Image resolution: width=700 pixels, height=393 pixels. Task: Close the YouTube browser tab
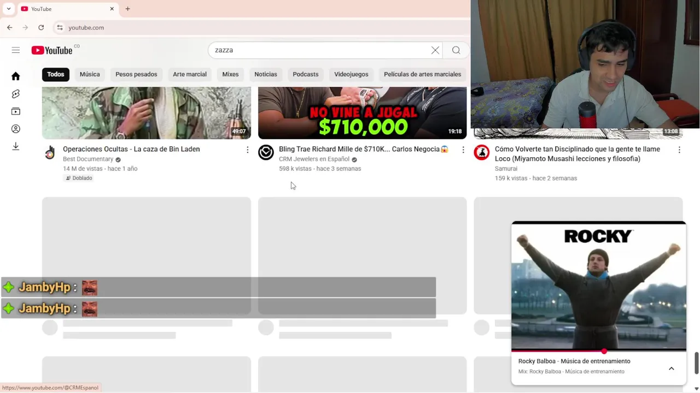tap(112, 9)
